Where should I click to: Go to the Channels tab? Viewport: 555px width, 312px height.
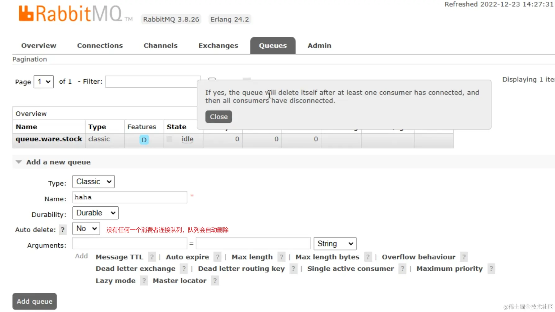160,46
